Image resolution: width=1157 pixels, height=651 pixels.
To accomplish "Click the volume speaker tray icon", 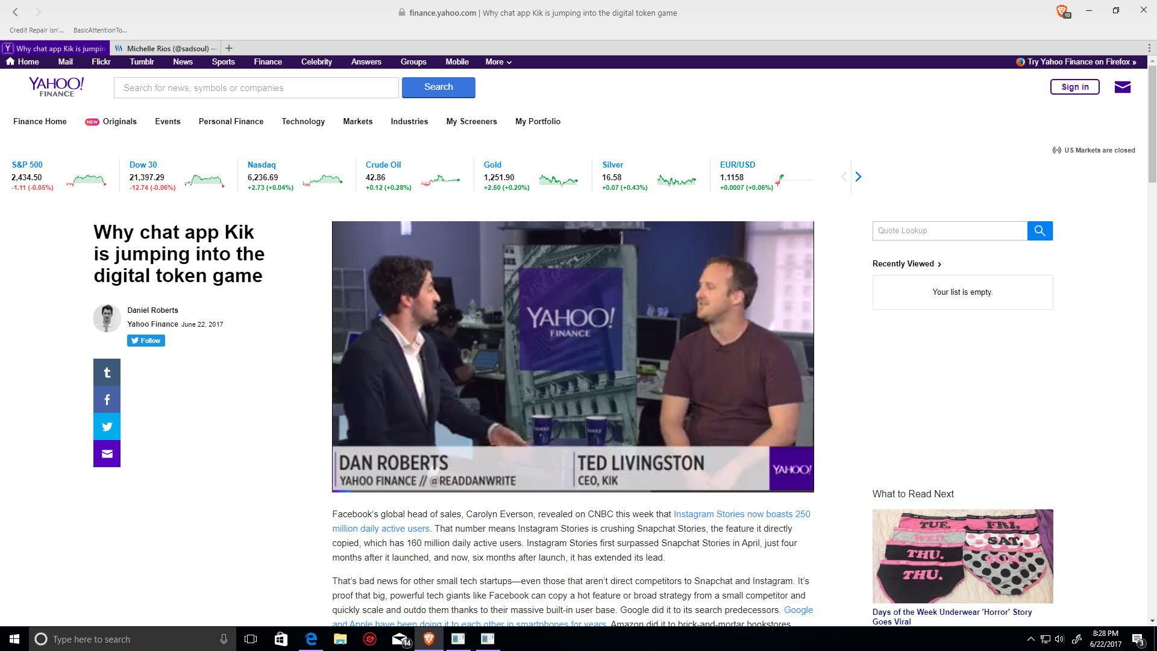I will [x=1059, y=639].
